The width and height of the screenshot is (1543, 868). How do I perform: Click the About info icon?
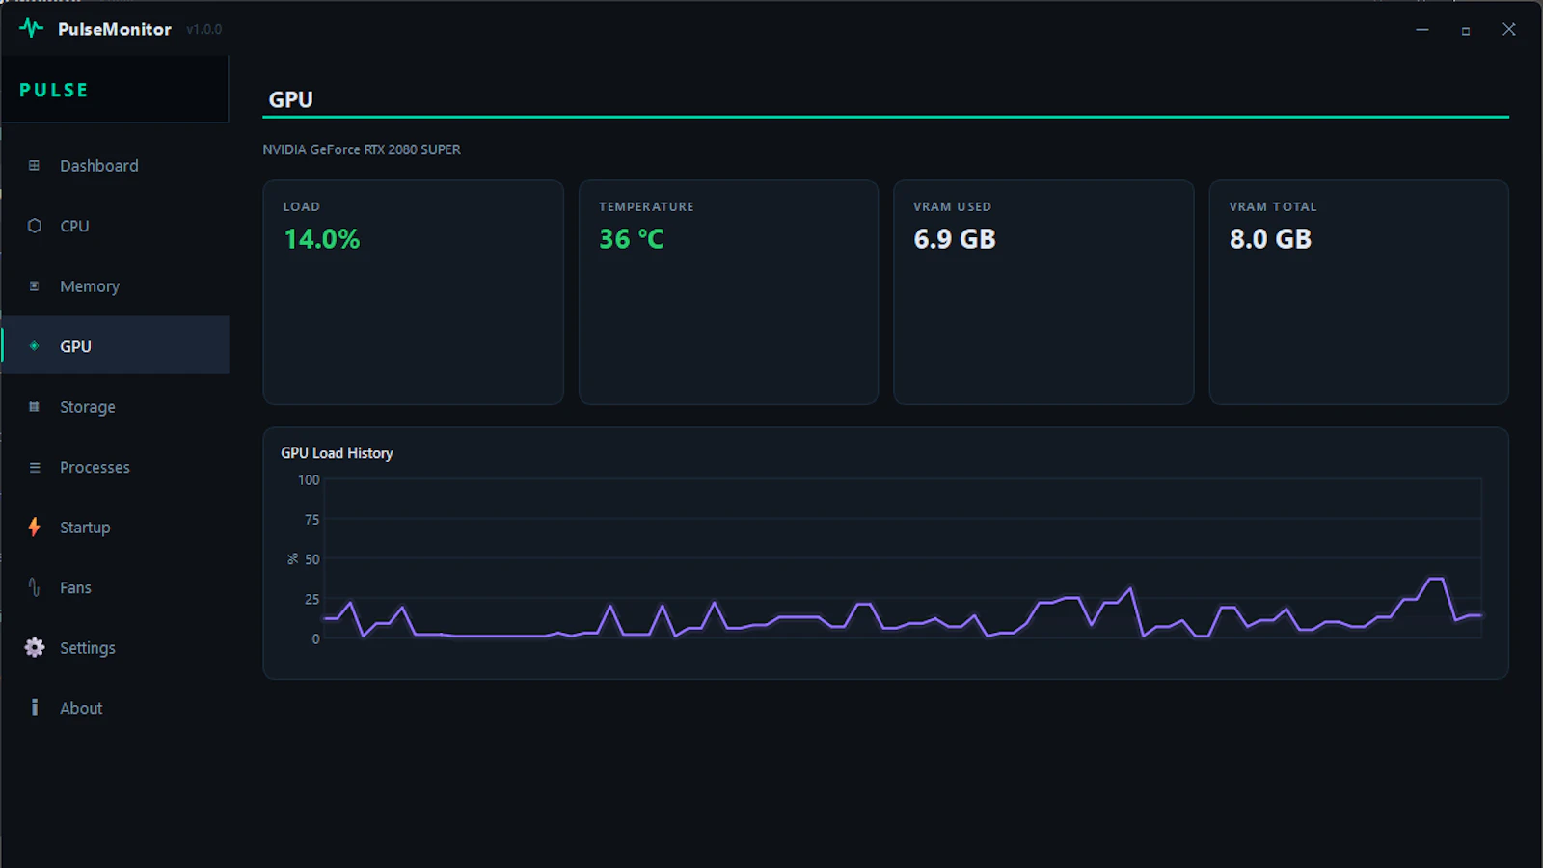[34, 708]
